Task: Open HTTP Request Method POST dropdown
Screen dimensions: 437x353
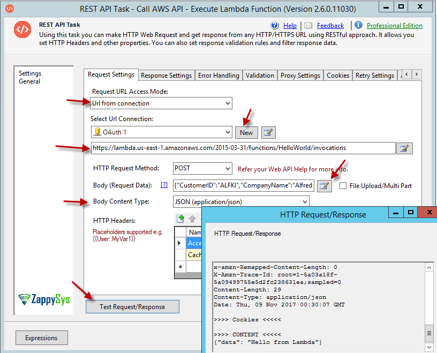Action: pyautogui.click(x=202, y=168)
